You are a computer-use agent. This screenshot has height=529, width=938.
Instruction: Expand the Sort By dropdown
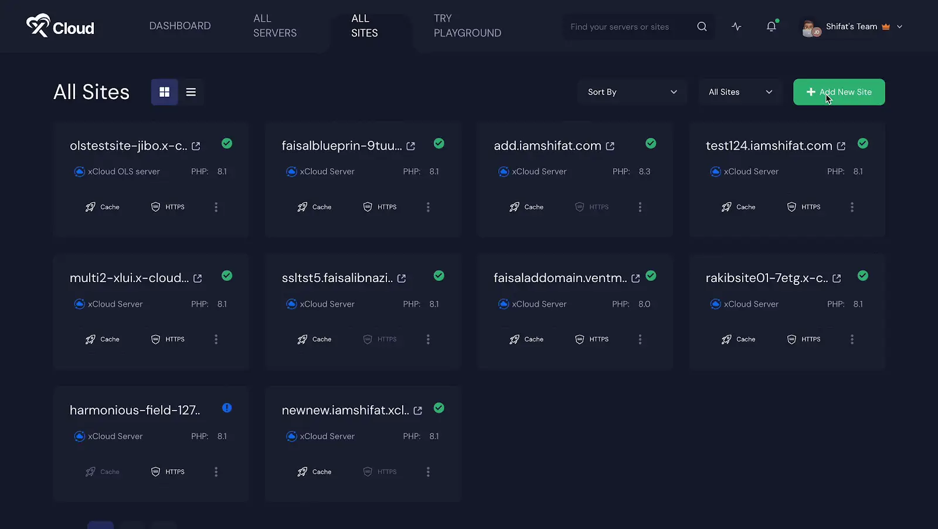(633, 92)
